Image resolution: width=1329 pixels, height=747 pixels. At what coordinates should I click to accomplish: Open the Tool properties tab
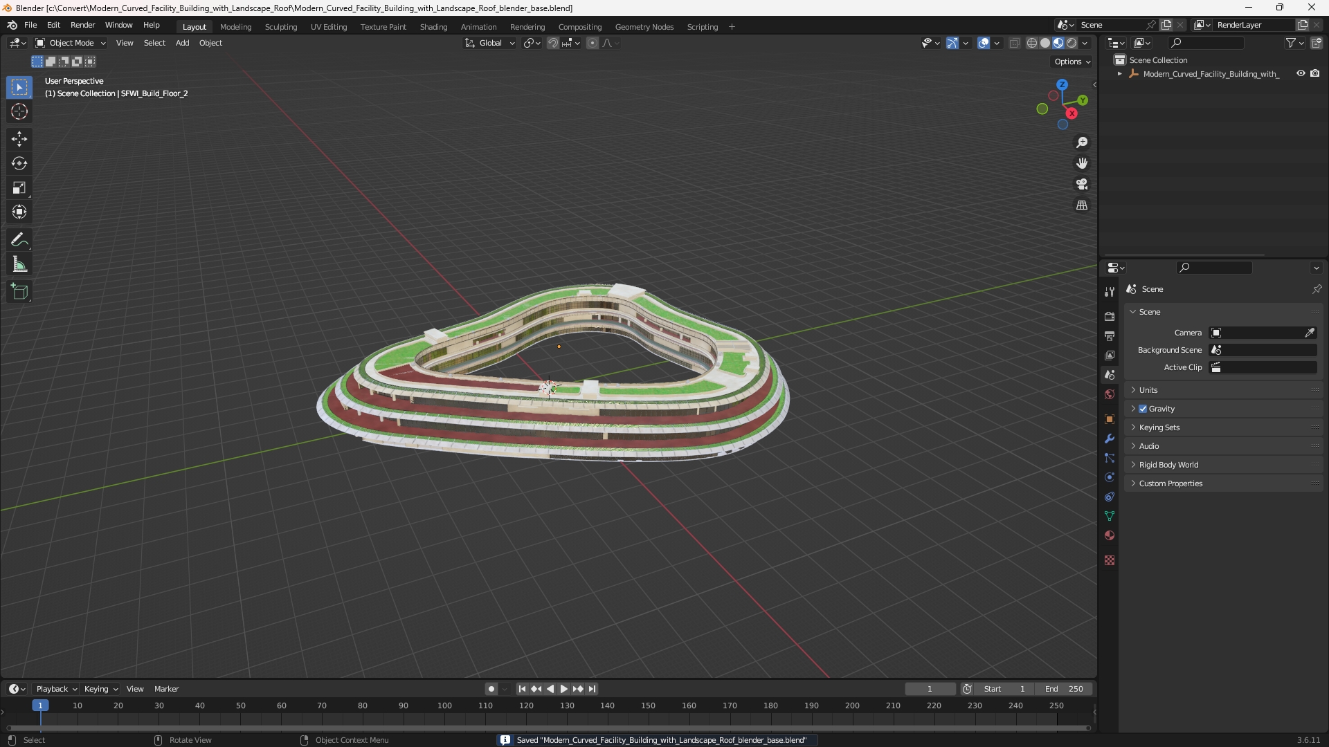click(1110, 292)
